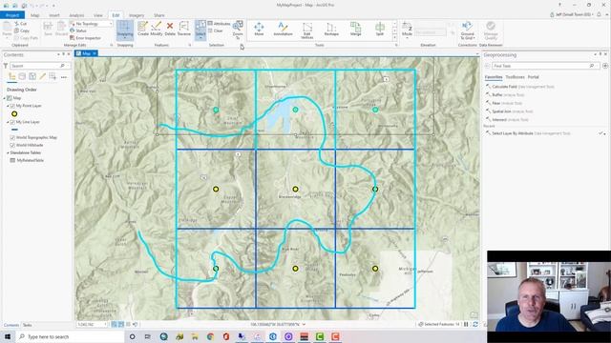Open the Map ribbon tab

coord(35,15)
